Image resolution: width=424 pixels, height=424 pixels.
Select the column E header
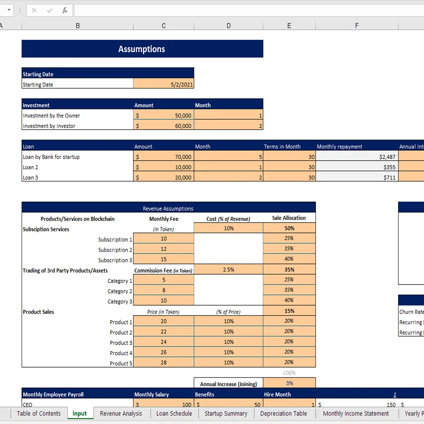coord(289,25)
